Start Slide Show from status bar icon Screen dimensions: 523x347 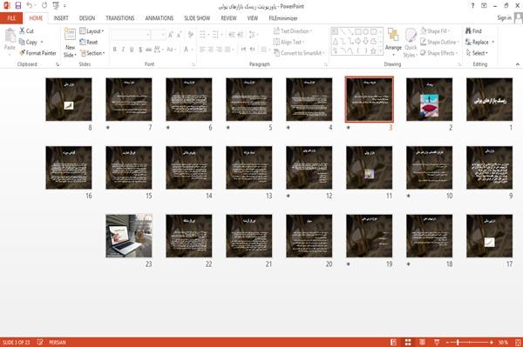coord(437,342)
